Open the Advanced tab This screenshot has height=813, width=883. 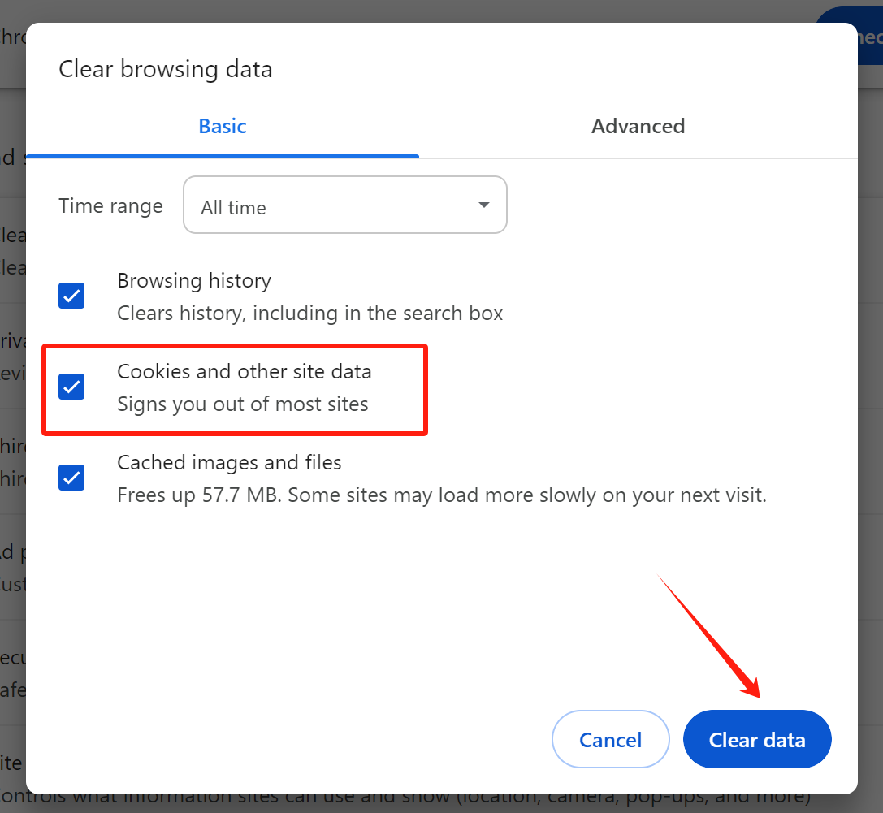[638, 127]
